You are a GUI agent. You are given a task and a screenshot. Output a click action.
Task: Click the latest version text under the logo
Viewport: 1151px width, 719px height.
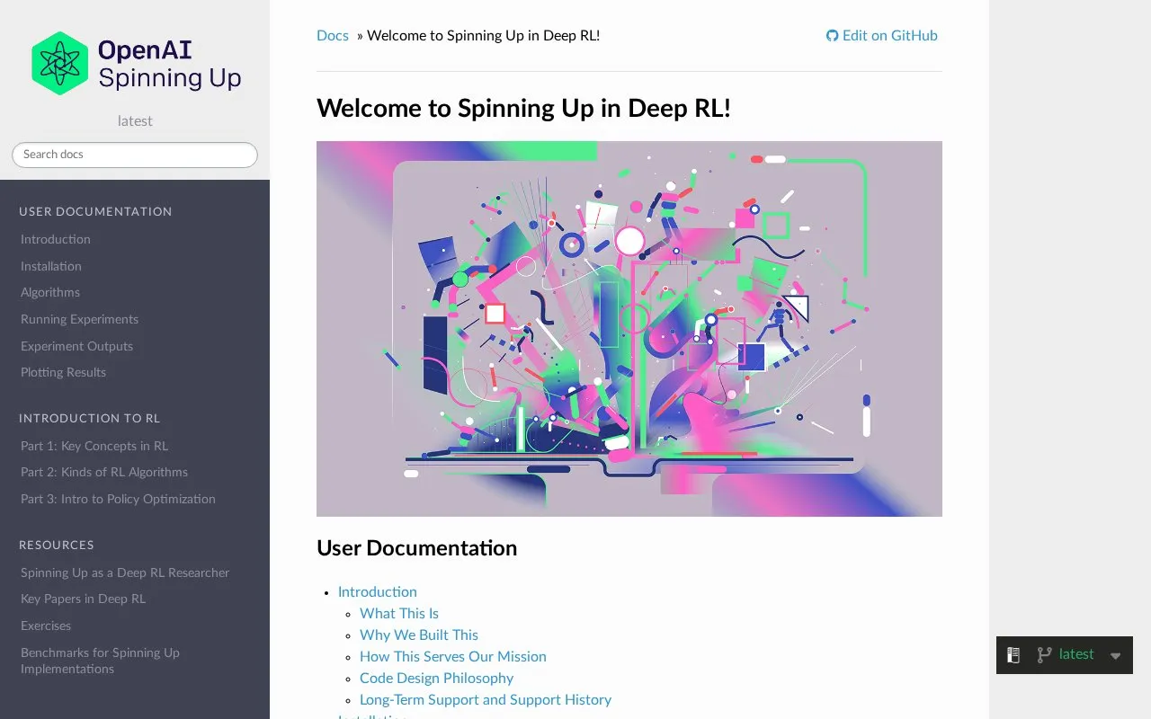(x=135, y=120)
